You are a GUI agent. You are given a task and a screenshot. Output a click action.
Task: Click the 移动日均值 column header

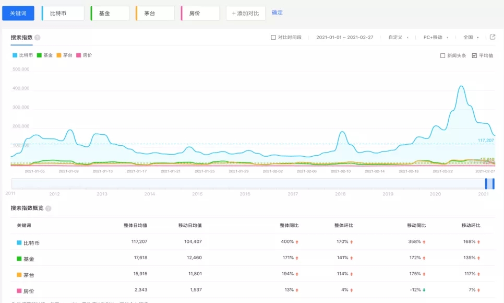coord(190,225)
